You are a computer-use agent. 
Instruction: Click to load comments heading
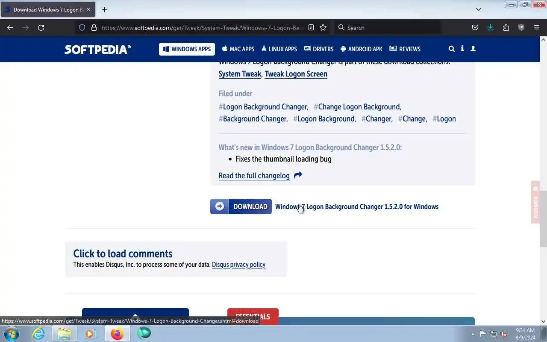click(x=123, y=254)
